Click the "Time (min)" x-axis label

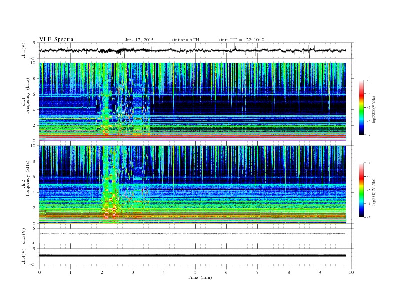coord(200,277)
